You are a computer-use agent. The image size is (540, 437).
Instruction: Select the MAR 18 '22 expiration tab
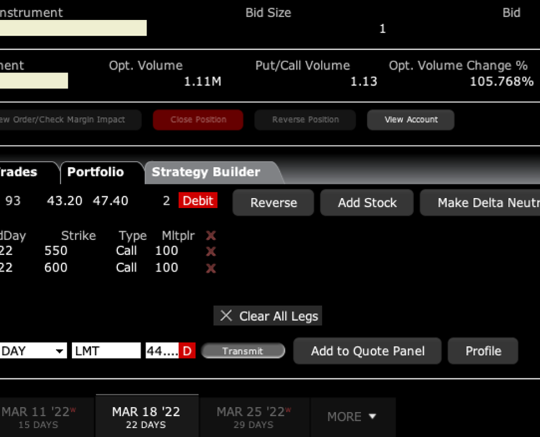point(146,417)
